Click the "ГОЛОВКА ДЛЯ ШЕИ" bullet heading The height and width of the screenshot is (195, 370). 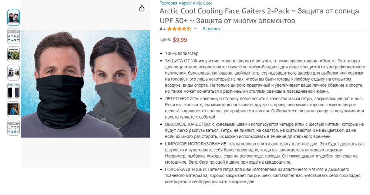pyautogui.click(x=186, y=169)
